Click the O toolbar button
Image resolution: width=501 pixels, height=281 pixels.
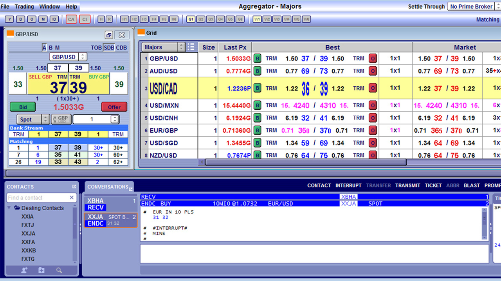point(32,19)
